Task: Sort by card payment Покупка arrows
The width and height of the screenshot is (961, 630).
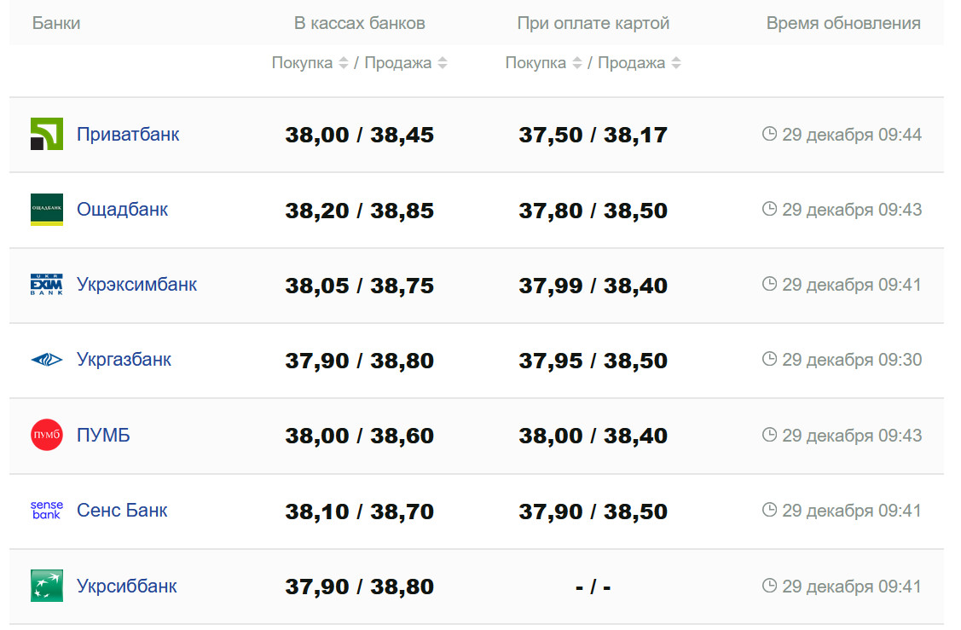Action: (577, 63)
